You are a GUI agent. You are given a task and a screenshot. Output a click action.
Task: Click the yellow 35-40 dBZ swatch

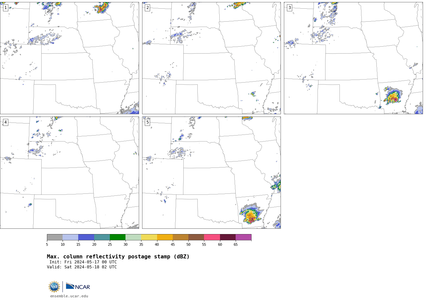point(149,237)
